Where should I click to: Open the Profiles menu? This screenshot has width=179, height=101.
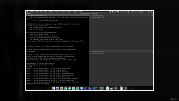coord(63,11)
